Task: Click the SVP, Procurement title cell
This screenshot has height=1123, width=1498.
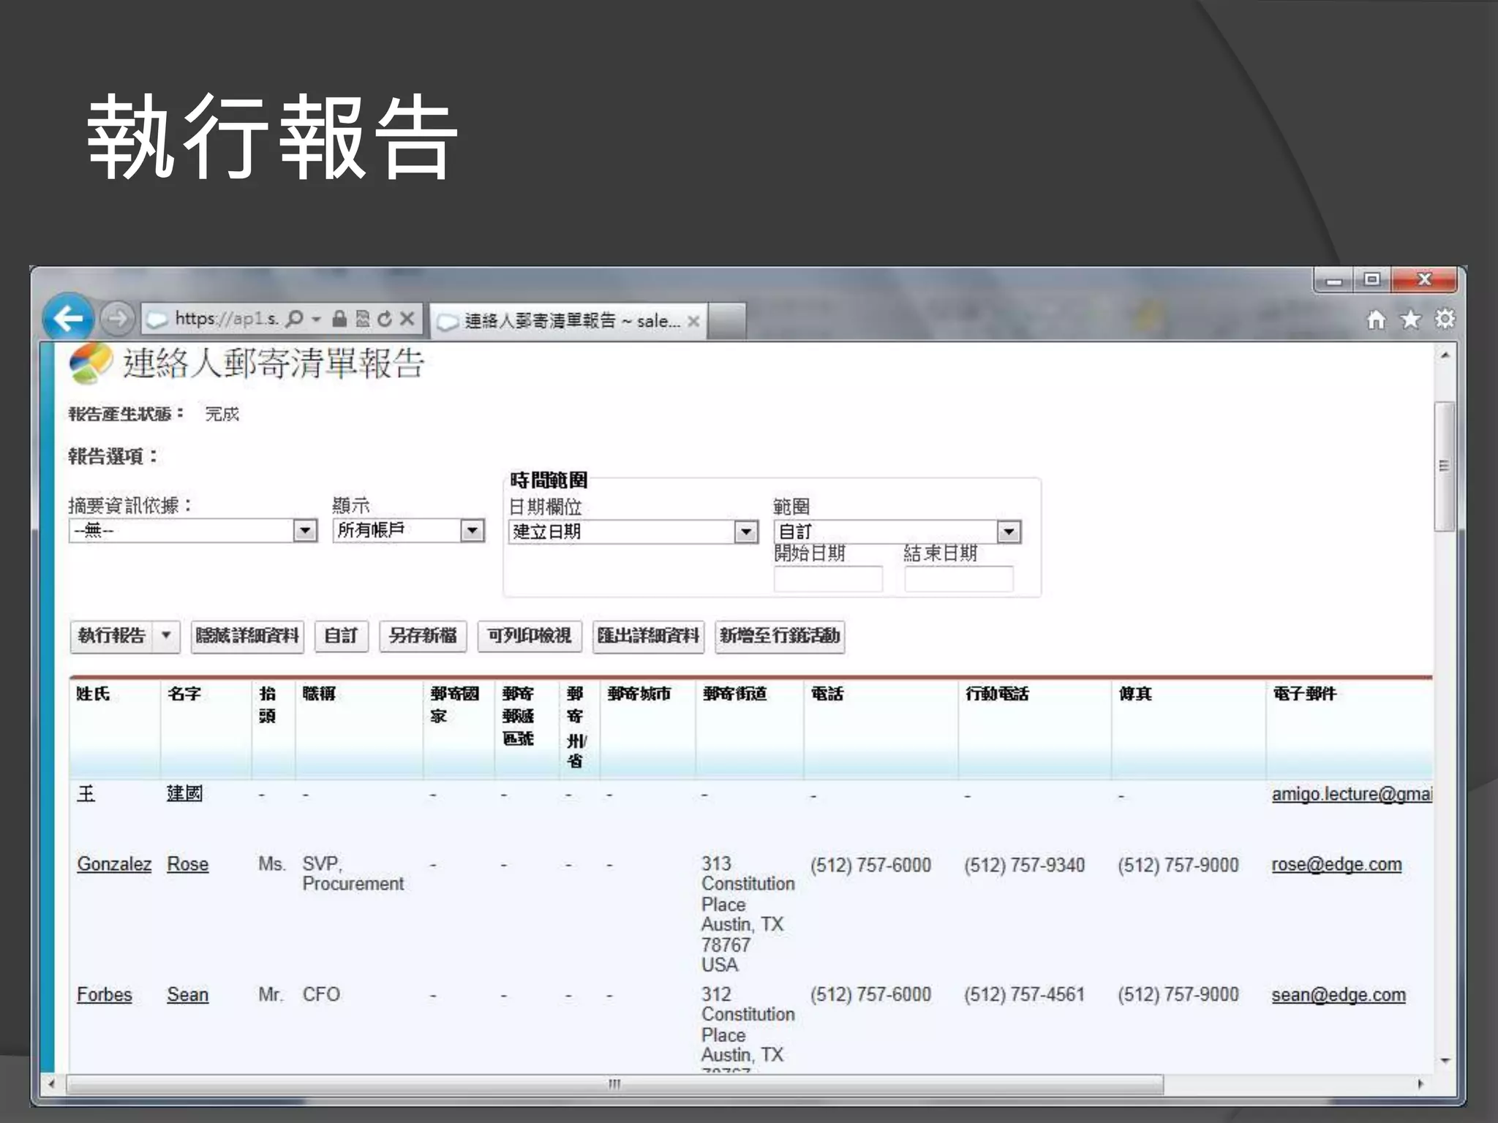Action: (x=353, y=874)
